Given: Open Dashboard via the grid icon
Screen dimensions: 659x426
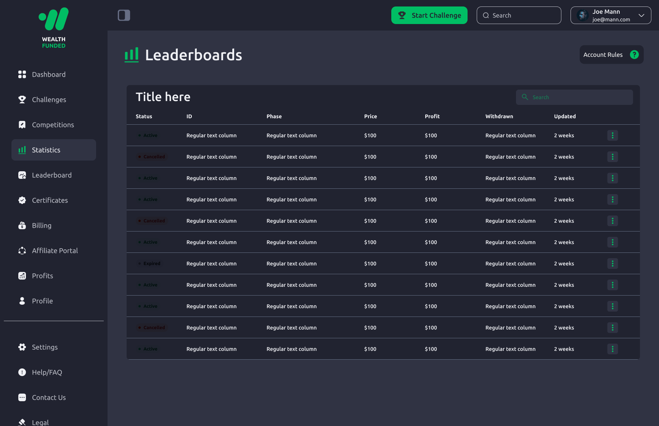Looking at the screenshot, I should click(x=22, y=74).
